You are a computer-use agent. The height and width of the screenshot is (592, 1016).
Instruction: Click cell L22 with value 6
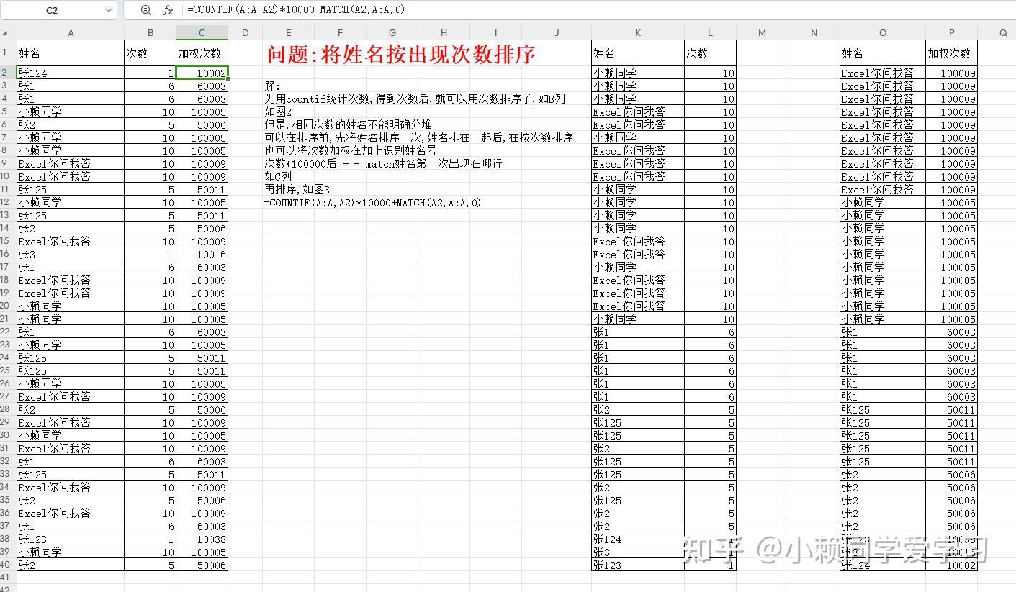pyautogui.click(x=710, y=332)
